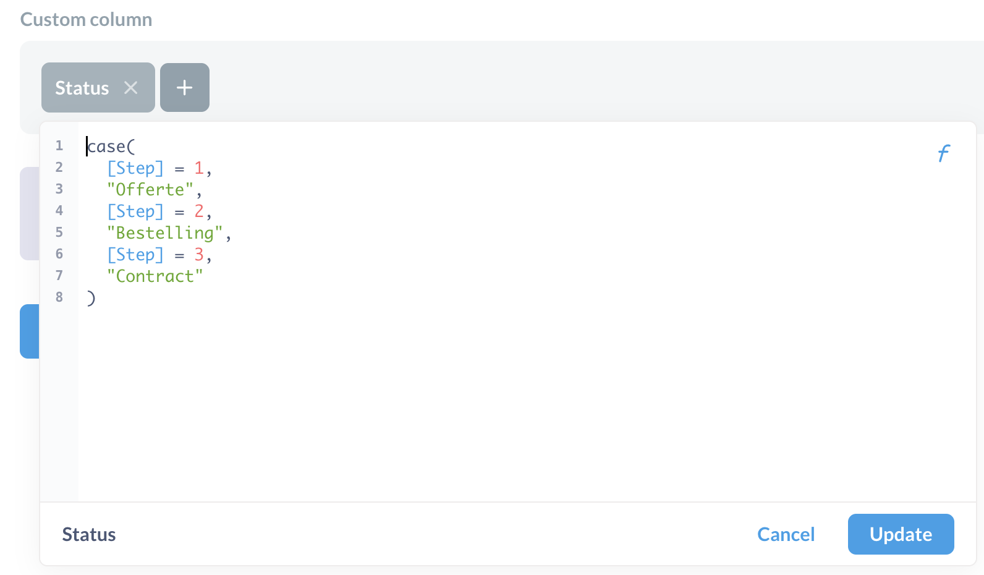
Task: Place cursor on the case( keyword
Action: click(x=111, y=147)
